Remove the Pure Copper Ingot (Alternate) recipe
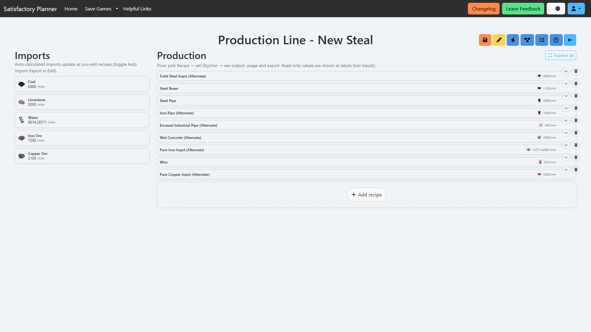This screenshot has width=591, height=332. click(x=576, y=170)
